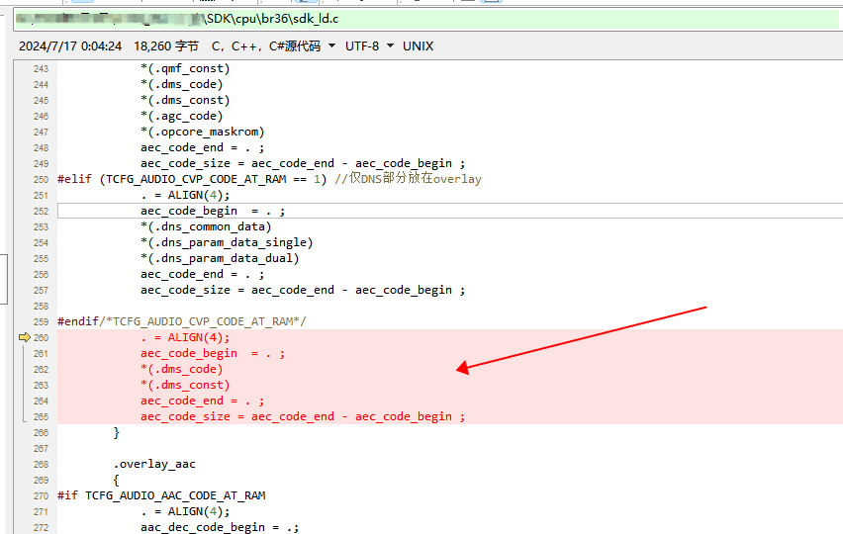Click red line 264 aec_code_end assignment
Screen dimensions: 843x534
[202, 400]
